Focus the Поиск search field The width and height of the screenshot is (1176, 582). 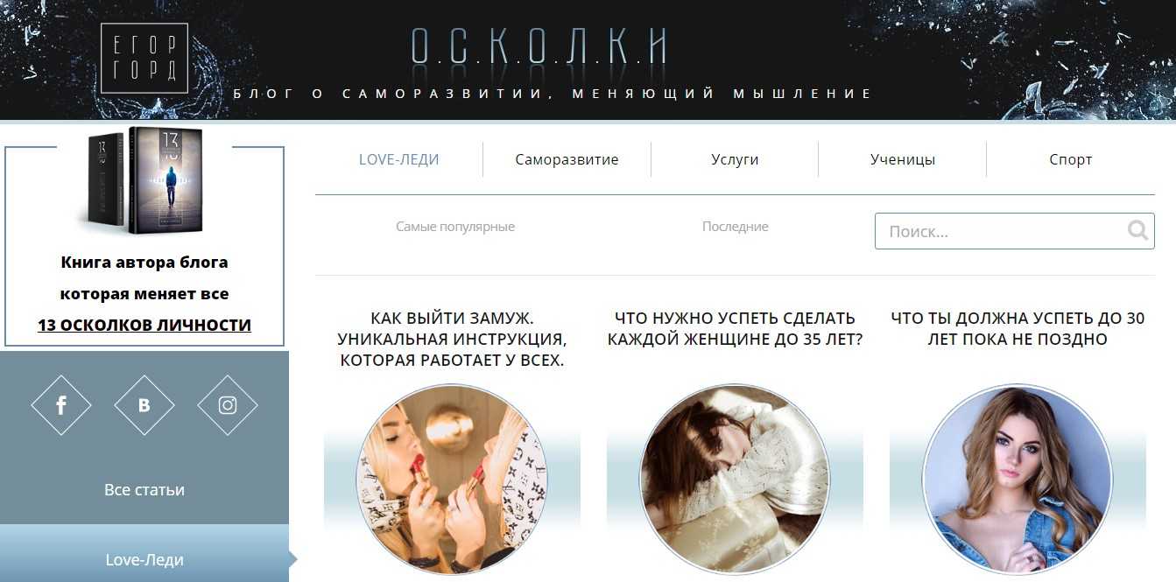pos(1014,231)
